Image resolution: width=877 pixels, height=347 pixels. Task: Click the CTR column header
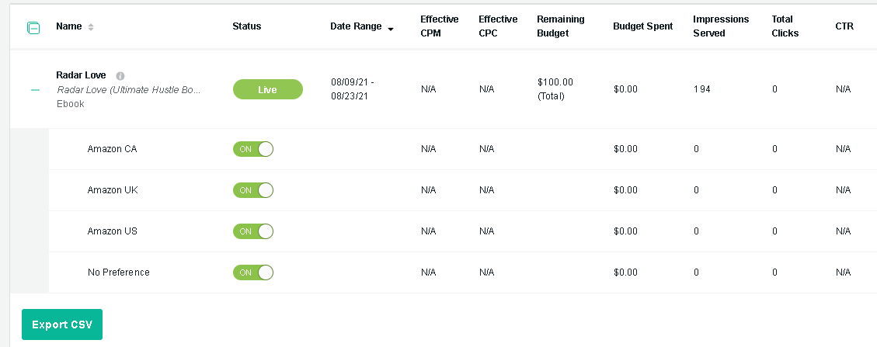coord(844,26)
